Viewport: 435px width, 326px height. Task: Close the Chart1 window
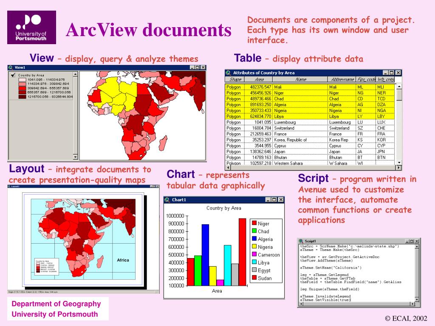coord(281,200)
